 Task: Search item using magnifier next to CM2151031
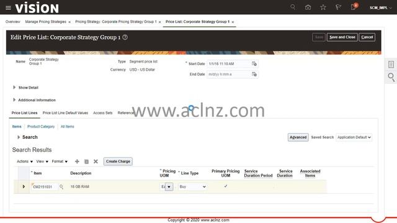coord(61,187)
